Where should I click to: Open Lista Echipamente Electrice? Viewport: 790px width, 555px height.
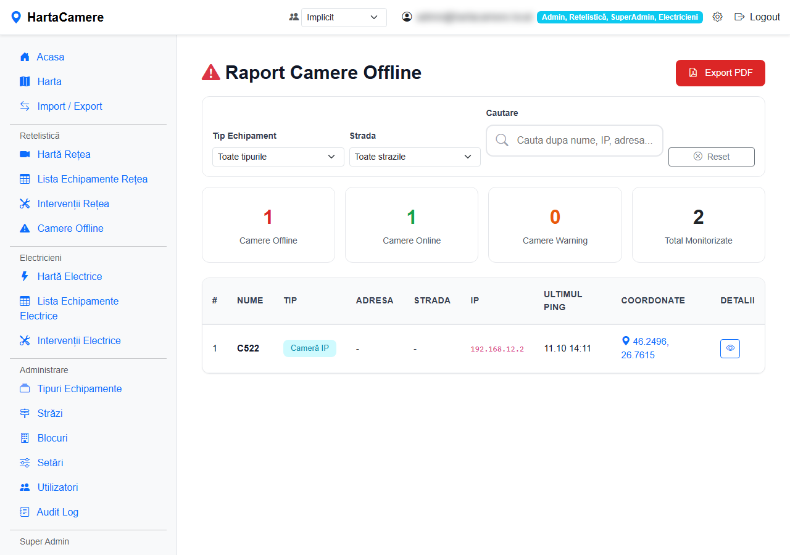[69, 308]
